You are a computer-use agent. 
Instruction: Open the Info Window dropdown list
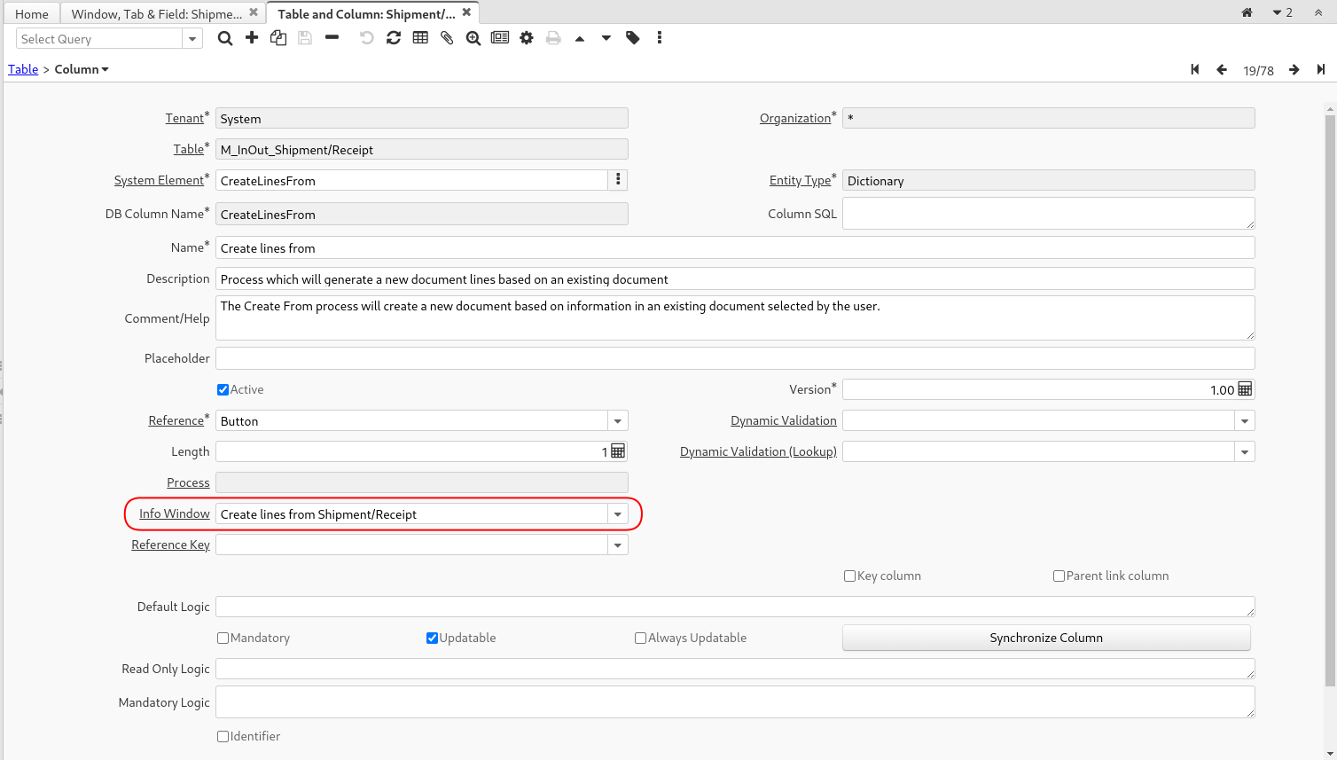pos(618,514)
